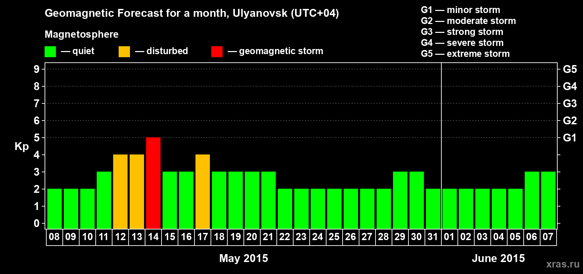Screen dimensions: 583x274
Task: Click date label 14 on the axis
Action: pos(153,237)
